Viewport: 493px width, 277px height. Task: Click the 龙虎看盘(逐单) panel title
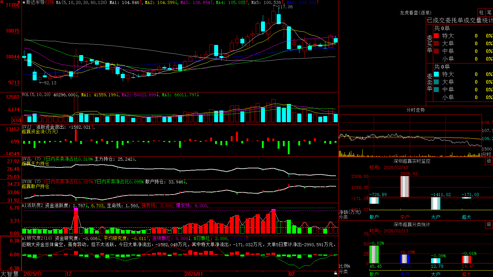[415, 13]
